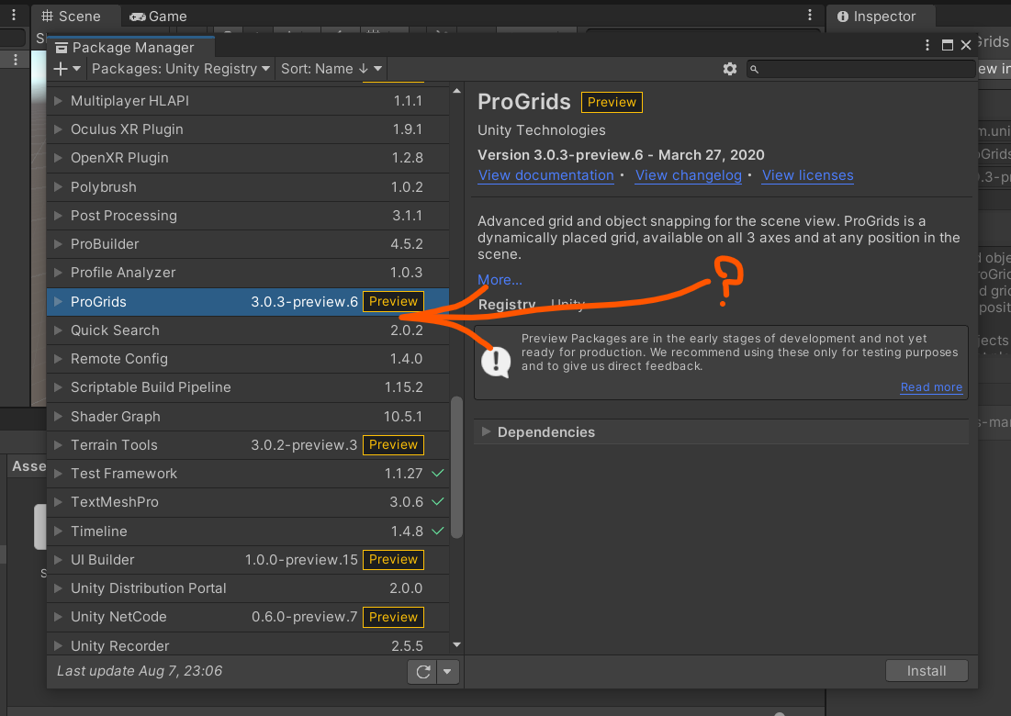The image size is (1011, 716).
Task: Click the plus add-package icon
Action: (61, 69)
